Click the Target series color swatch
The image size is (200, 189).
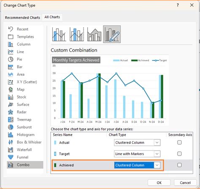pyautogui.click(x=55, y=154)
